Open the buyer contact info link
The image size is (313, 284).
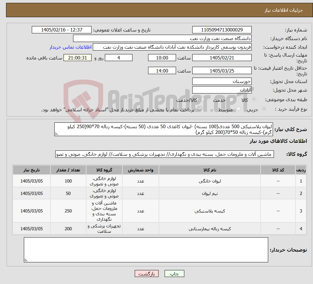(71, 47)
